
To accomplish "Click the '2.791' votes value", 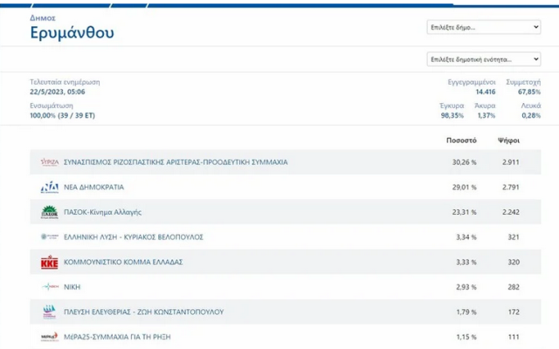I will click(x=511, y=187).
